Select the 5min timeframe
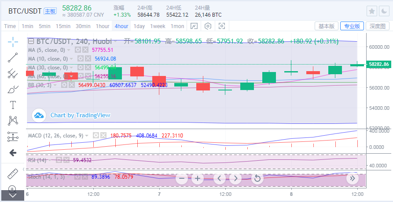393x202 pixels. click(44, 26)
